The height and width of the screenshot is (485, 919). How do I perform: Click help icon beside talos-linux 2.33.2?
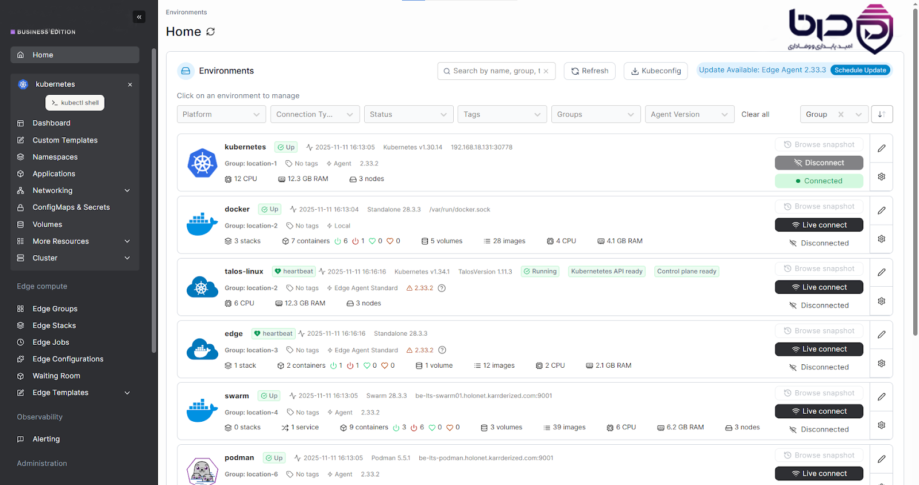442,288
